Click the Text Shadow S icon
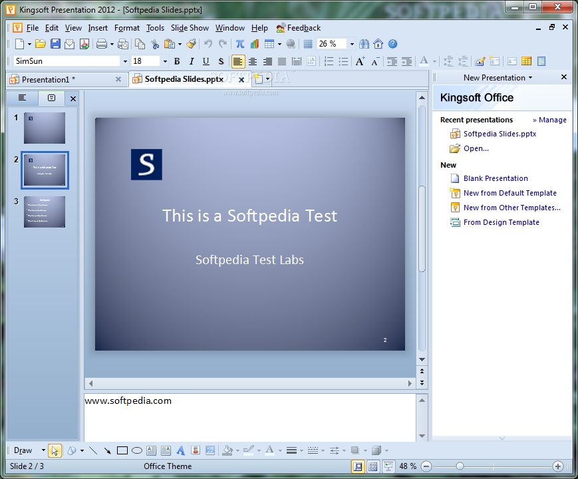578x479 pixels. (221, 61)
